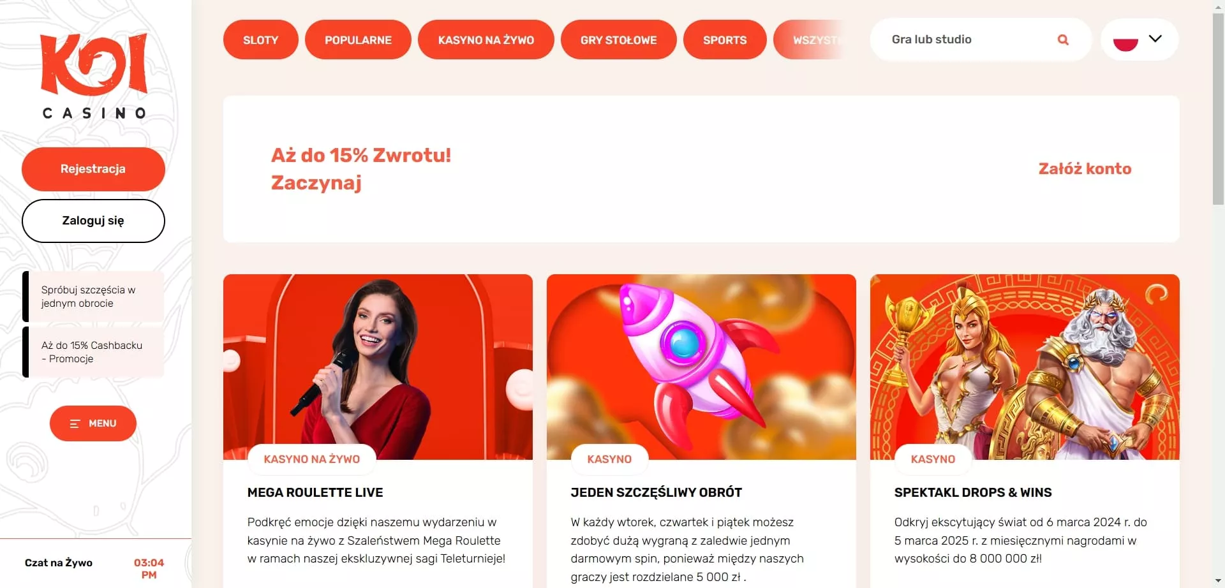Go to the SPORTS section
Screen dimensions: 1225x588
pyautogui.click(x=725, y=40)
